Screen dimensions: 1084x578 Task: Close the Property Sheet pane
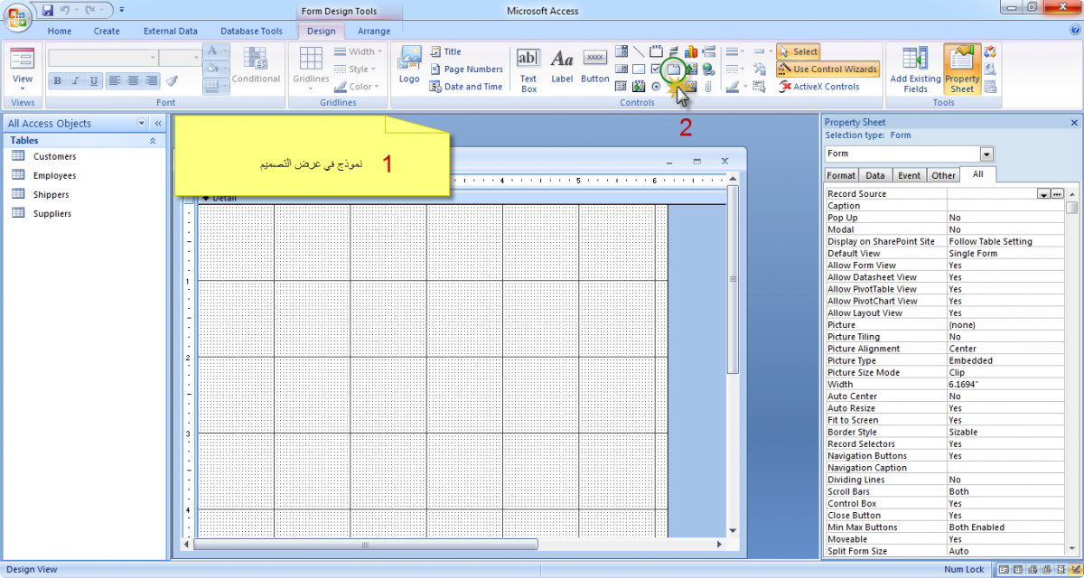tap(1074, 122)
